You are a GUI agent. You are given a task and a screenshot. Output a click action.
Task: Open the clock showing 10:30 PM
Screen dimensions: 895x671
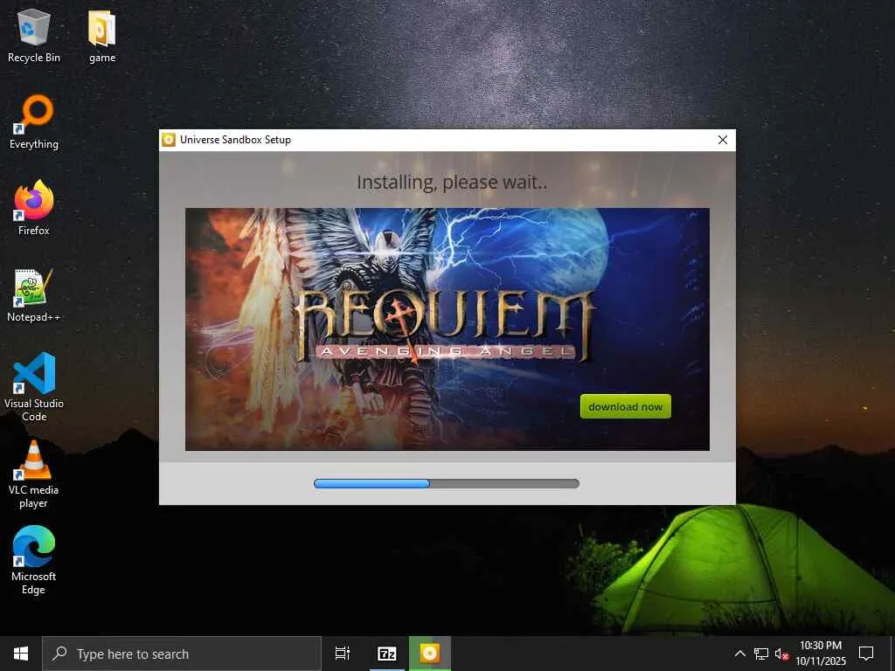820,654
